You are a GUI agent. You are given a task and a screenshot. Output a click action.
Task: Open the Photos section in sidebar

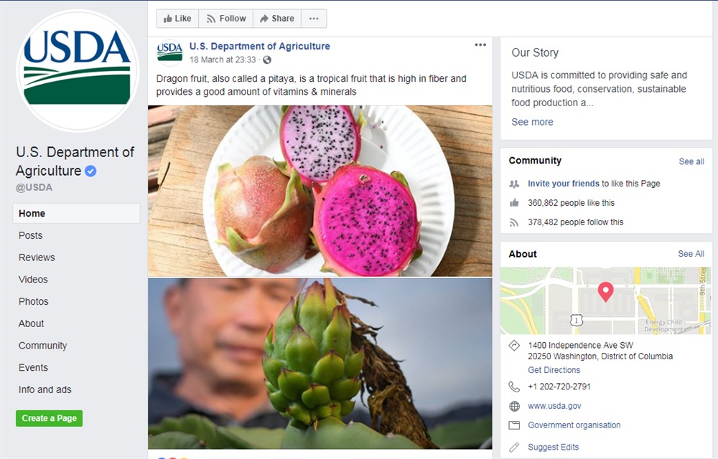coord(34,302)
